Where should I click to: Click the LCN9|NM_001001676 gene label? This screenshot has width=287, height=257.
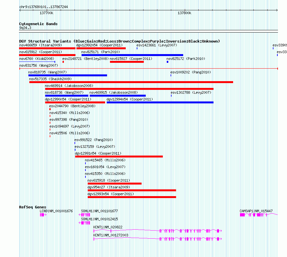[x=56, y=211]
